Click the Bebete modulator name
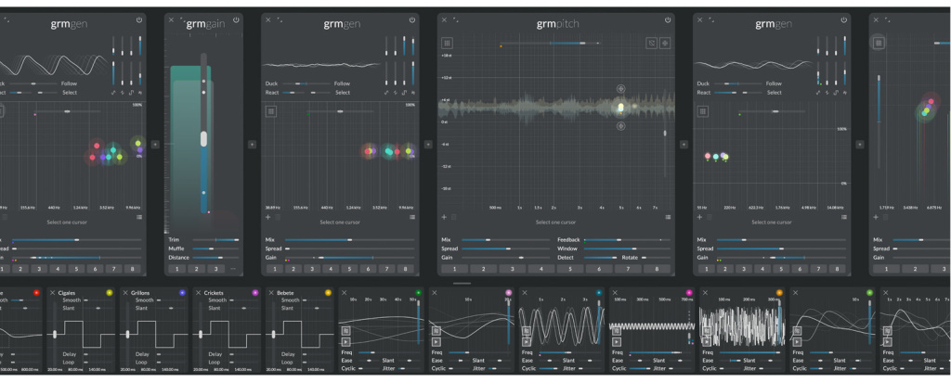 [x=286, y=292]
